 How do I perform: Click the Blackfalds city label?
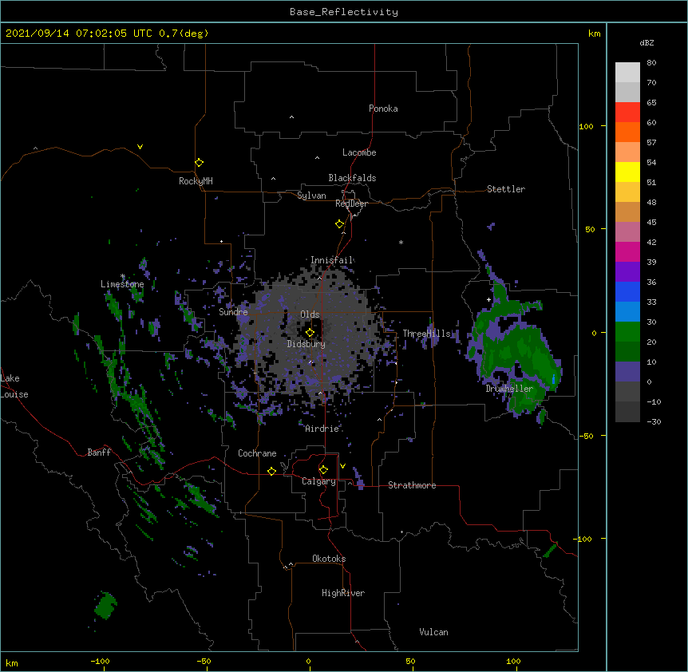(x=352, y=178)
